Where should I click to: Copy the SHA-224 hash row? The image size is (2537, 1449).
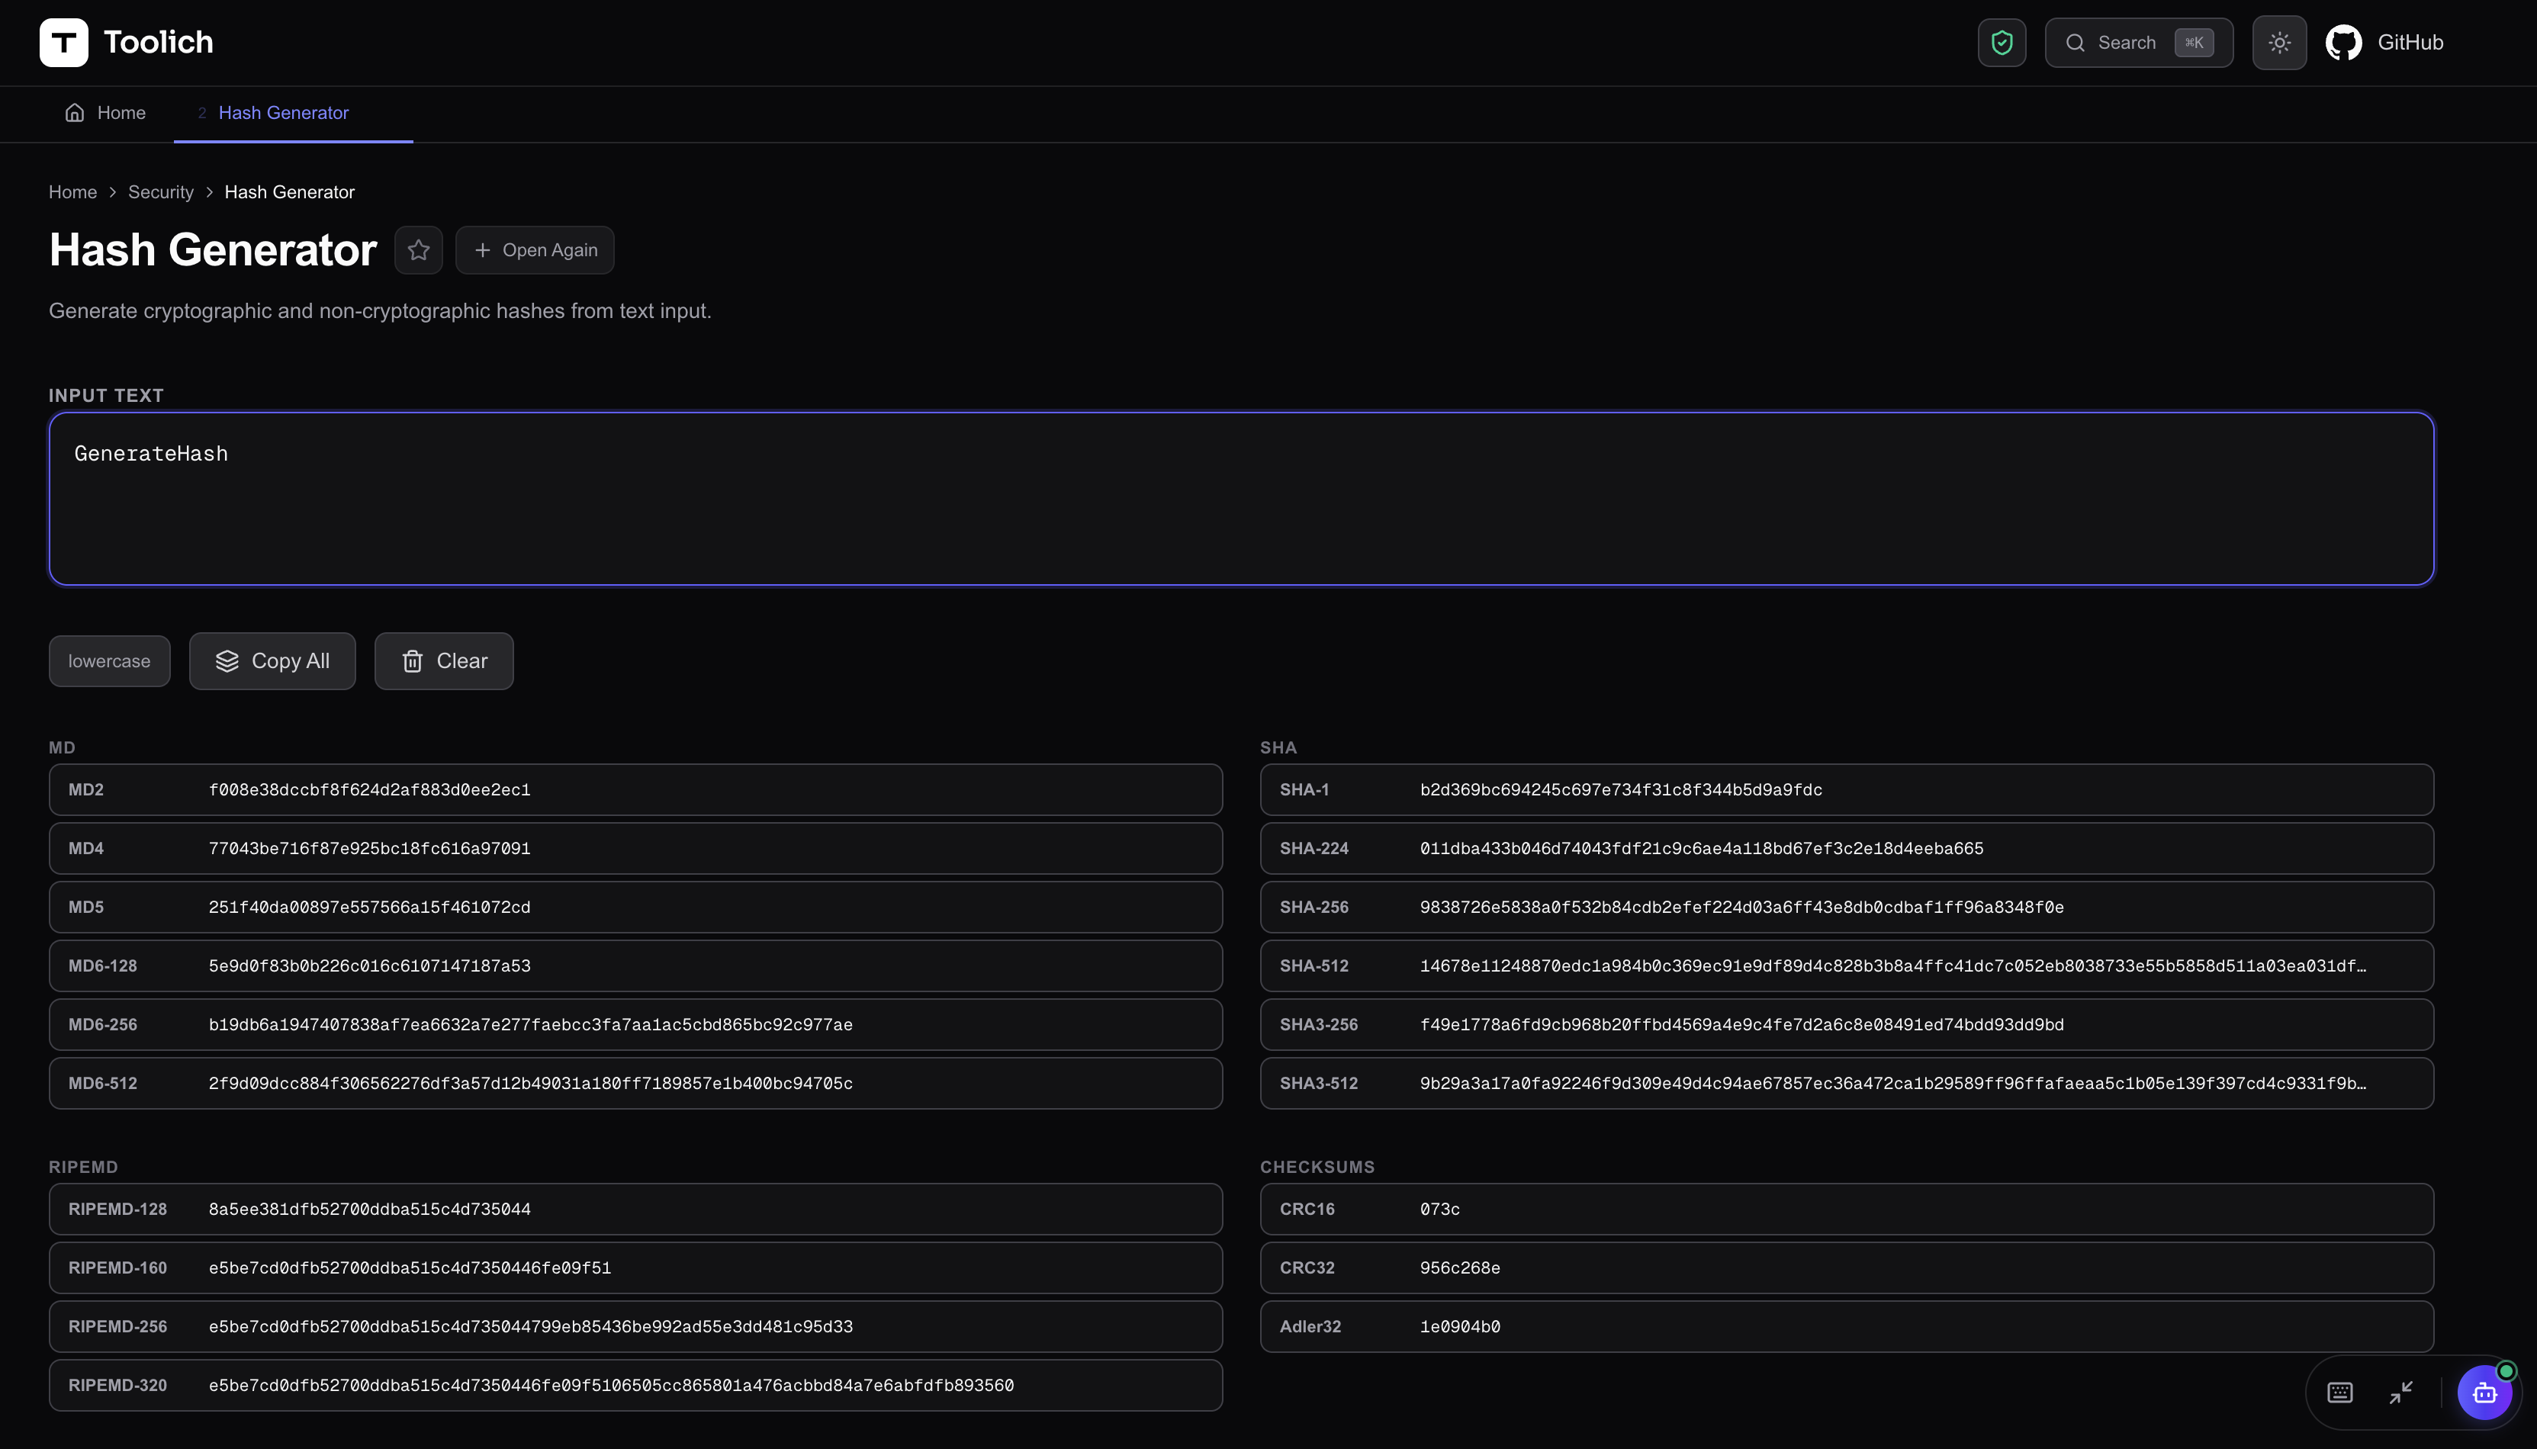(x=1846, y=848)
